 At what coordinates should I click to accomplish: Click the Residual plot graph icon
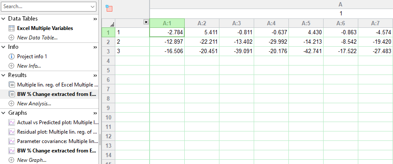pyautogui.click(x=12, y=132)
